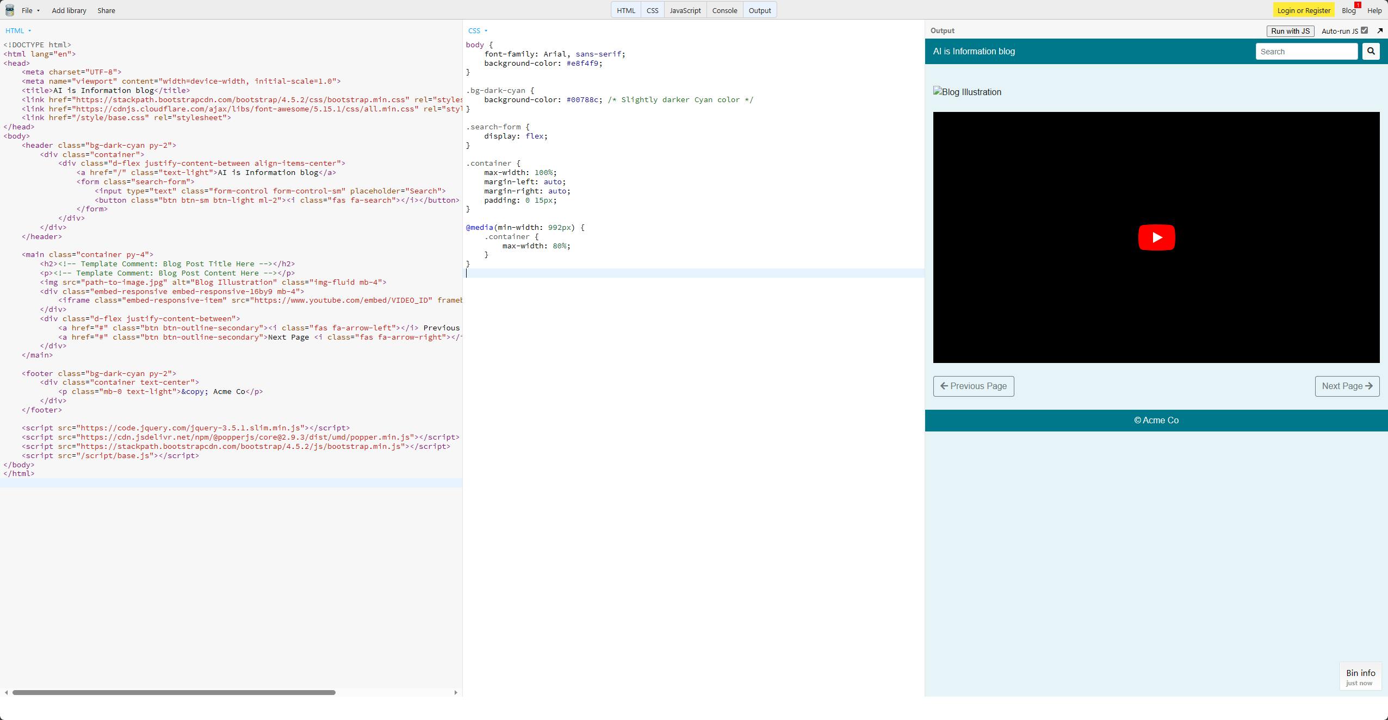Toggle the Auto-run JS checkbox
Viewport: 1388px width, 720px height.
[1364, 30]
